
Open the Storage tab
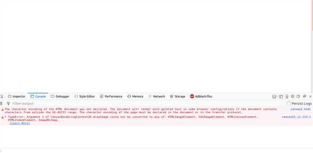(177, 96)
